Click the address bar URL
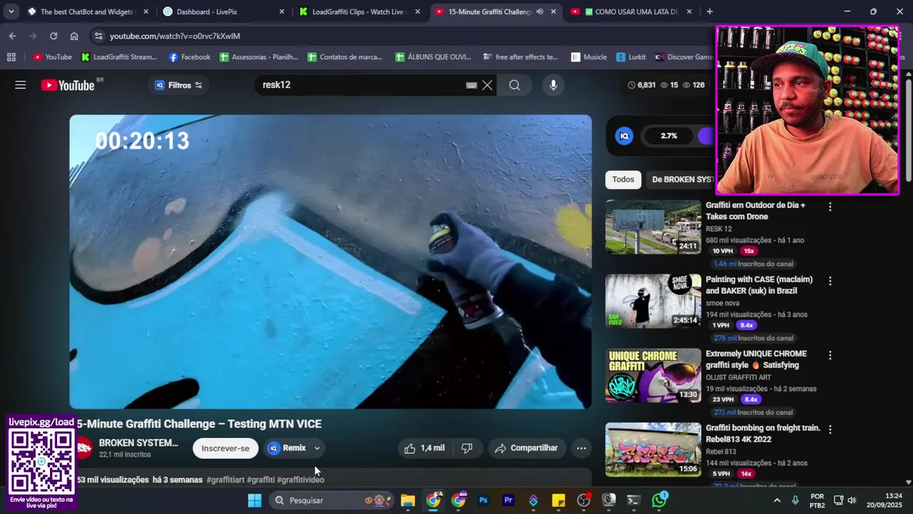This screenshot has width=913, height=514. 175,36
